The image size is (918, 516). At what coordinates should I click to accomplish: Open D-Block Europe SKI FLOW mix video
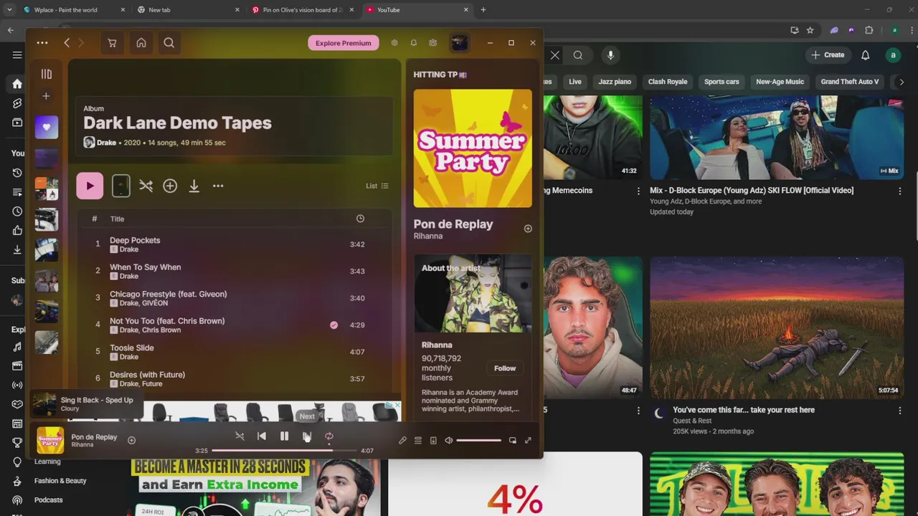(x=777, y=138)
